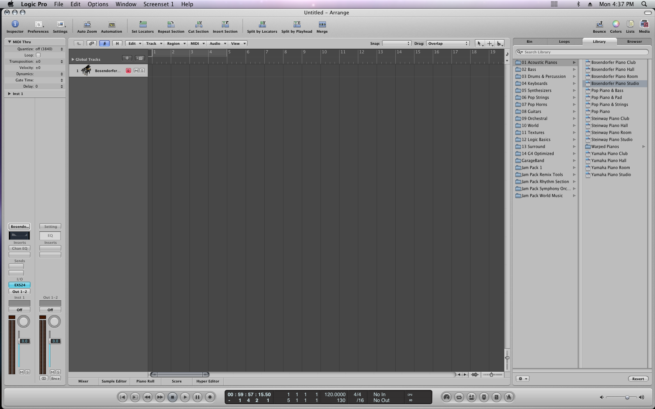Toggle the Catch playhead button

tap(104, 44)
